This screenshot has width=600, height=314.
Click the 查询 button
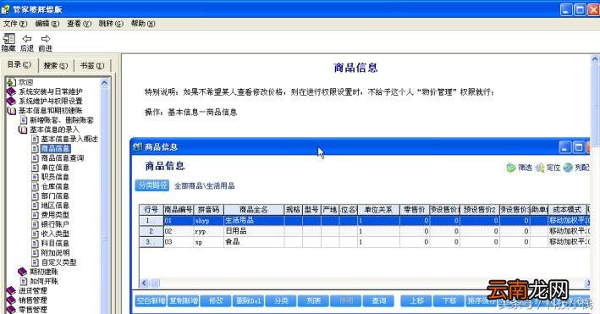379,301
